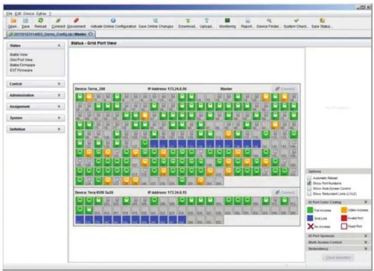Close the Demo_Config Master tab via its circle icon
This screenshot has height=271, width=374.
pyautogui.click(x=91, y=34)
